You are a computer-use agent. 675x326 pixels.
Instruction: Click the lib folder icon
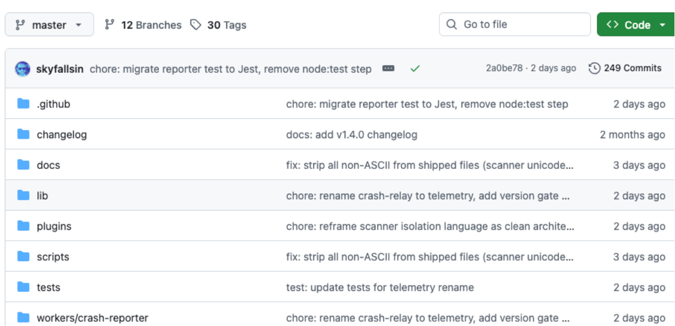(x=23, y=195)
